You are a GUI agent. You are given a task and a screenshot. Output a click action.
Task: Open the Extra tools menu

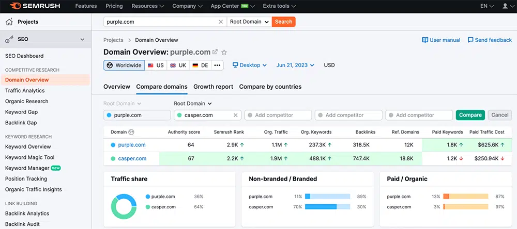[279, 6]
